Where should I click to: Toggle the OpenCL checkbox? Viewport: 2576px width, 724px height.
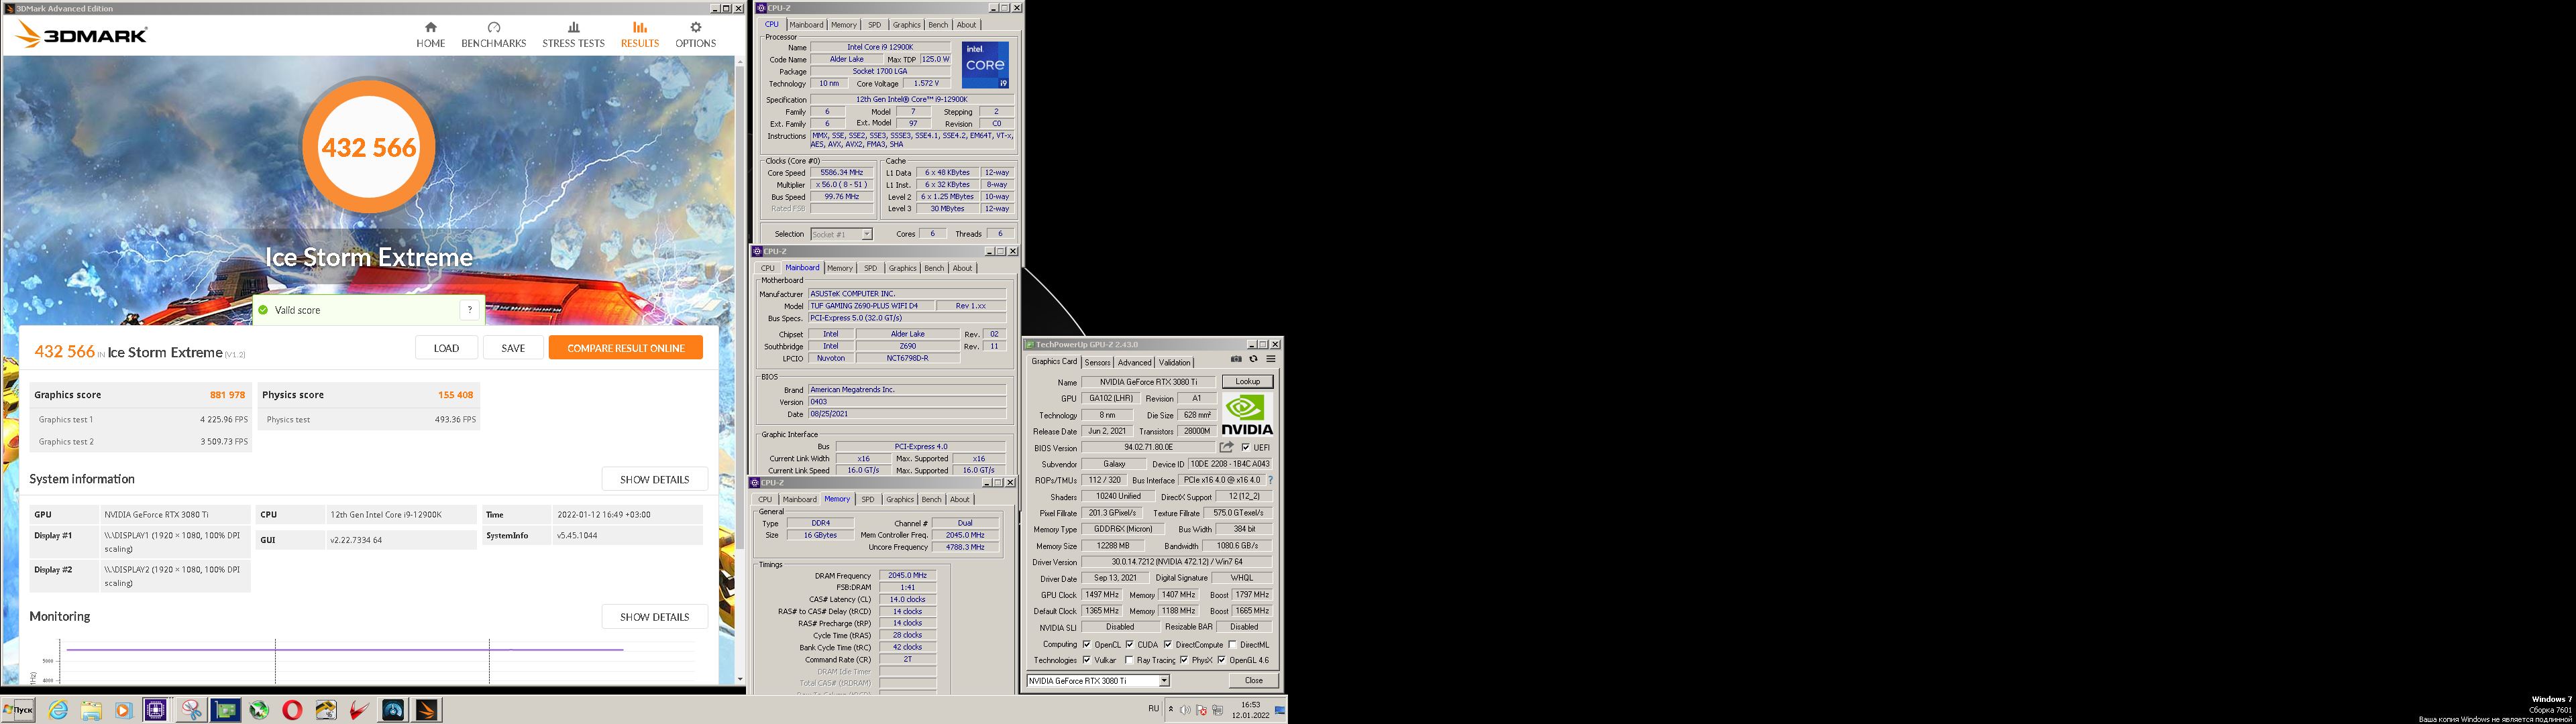(1087, 644)
